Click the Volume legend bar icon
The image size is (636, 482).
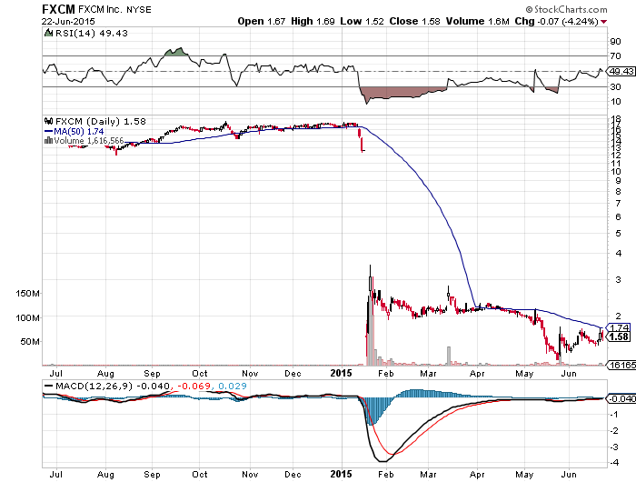[x=49, y=141]
